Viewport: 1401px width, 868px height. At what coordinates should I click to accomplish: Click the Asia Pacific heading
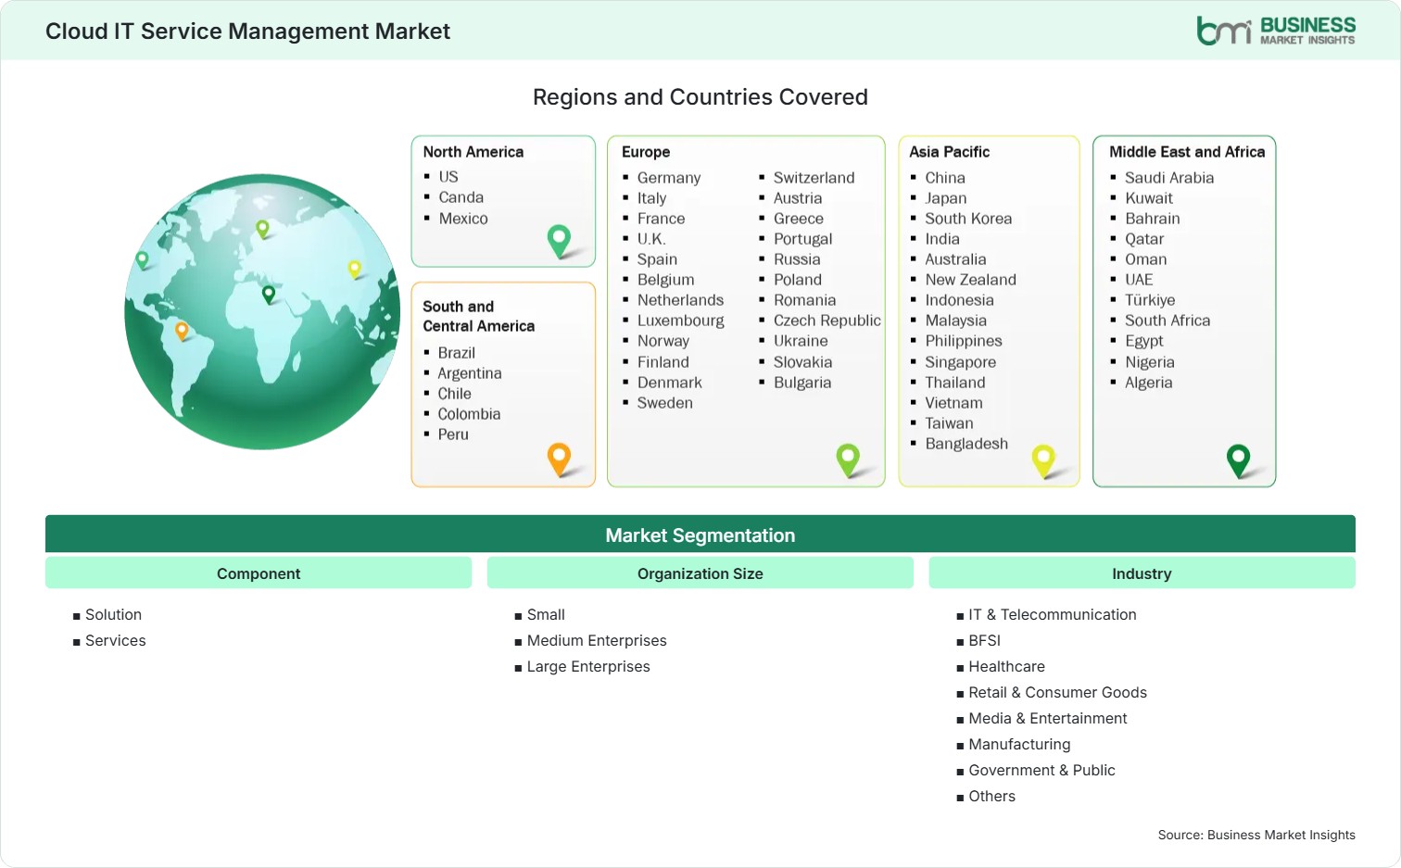pos(949,152)
